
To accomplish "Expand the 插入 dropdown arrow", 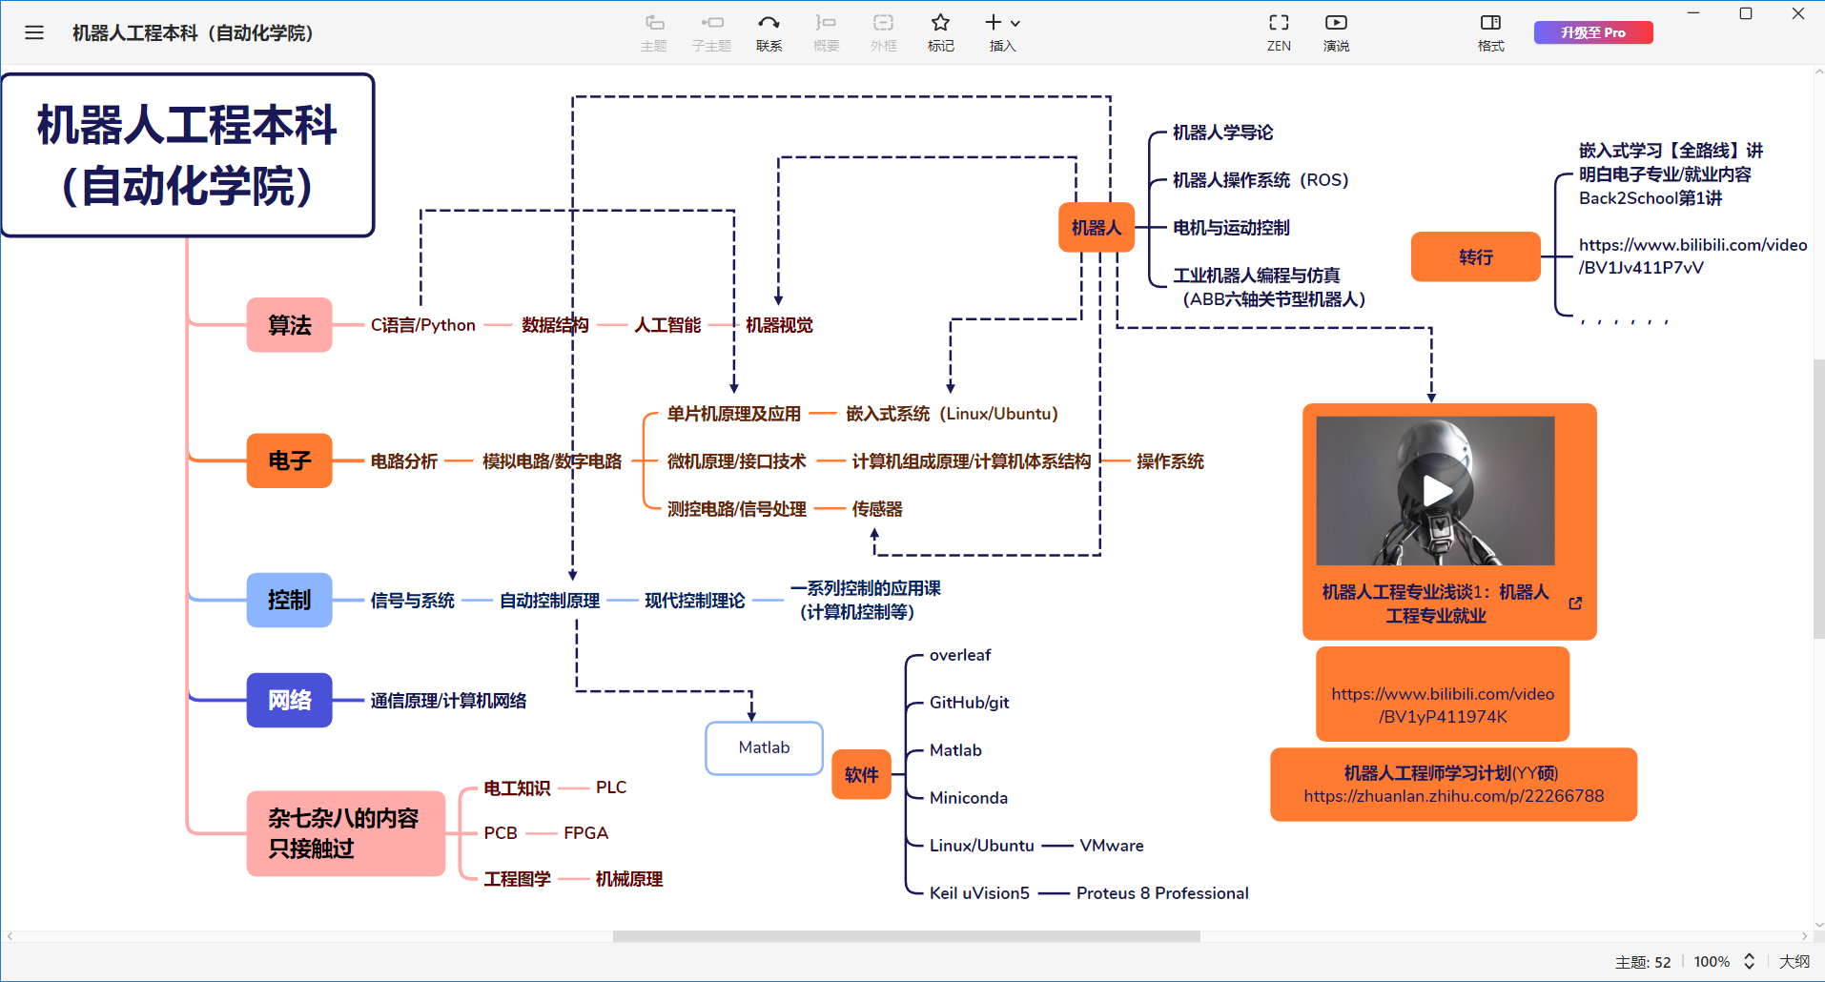I will point(1015,23).
